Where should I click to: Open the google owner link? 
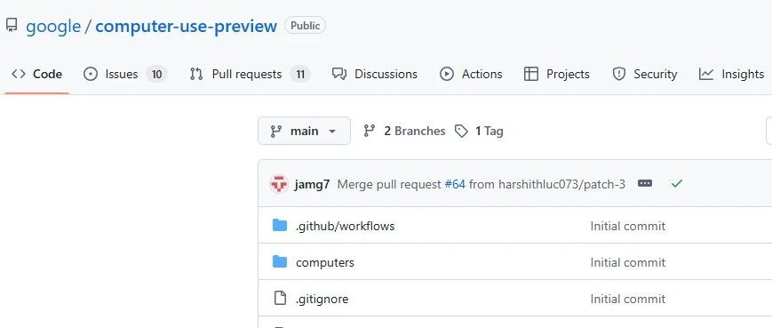(53, 26)
